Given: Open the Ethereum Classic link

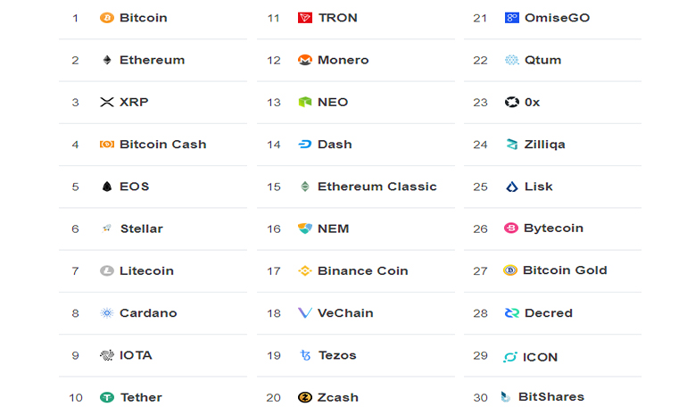Looking at the screenshot, I should click(377, 187).
